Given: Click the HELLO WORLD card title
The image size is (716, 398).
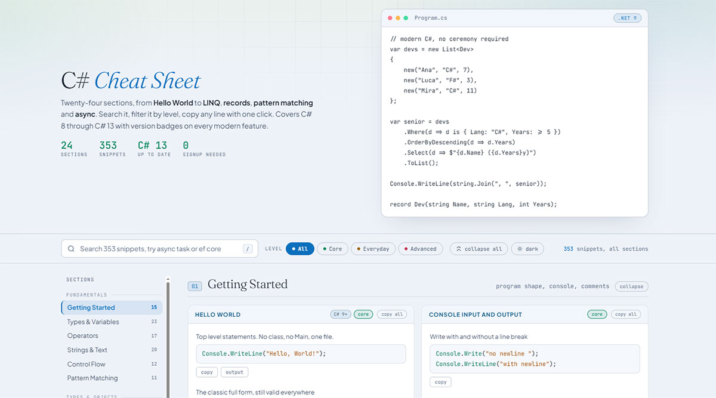Looking at the screenshot, I should tap(218, 314).
